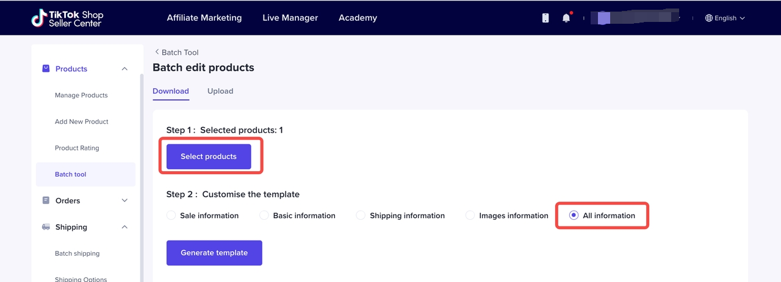The image size is (781, 282).
Task: Collapse the Products sidebar section
Action: [x=124, y=69]
